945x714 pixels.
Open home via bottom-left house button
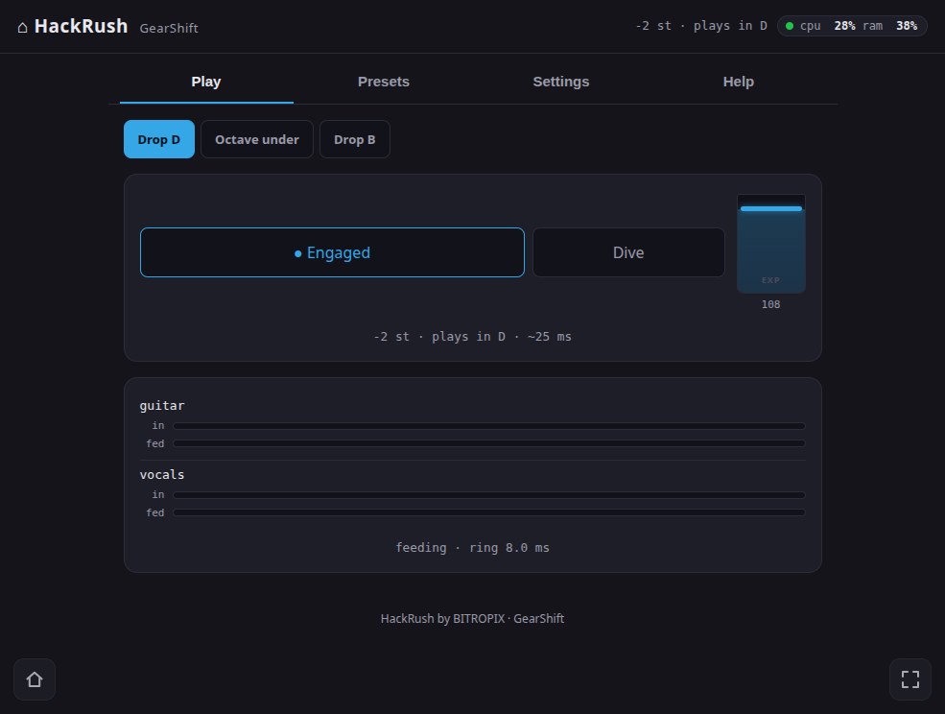click(x=35, y=679)
